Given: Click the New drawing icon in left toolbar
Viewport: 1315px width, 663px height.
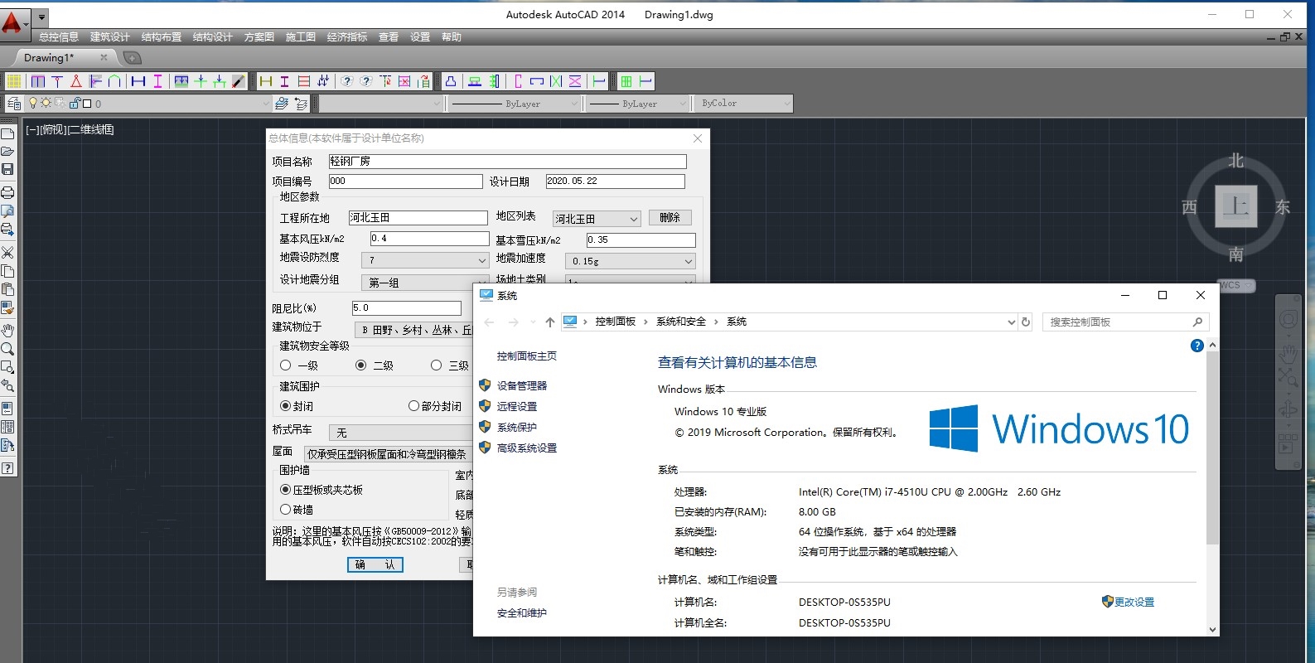Looking at the screenshot, I should point(7,133).
